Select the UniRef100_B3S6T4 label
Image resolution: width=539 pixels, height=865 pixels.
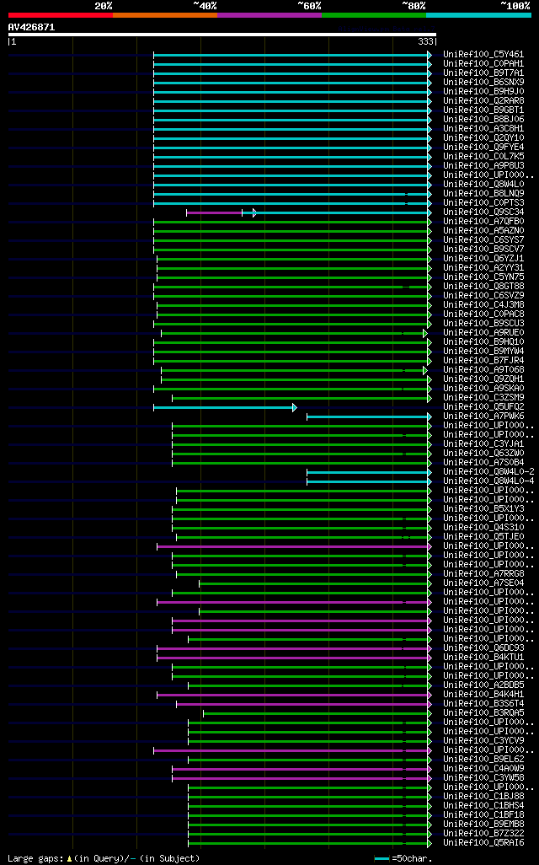tap(483, 704)
